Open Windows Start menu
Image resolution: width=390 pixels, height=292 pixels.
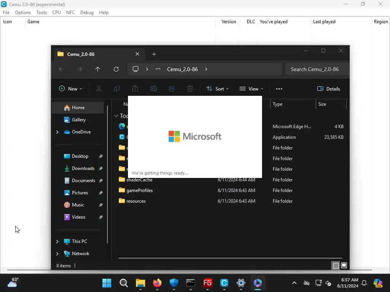[x=107, y=283]
